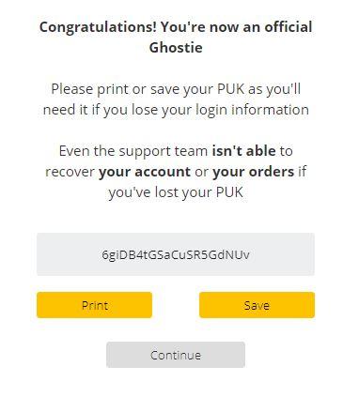Click the yellow Print button
The height and width of the screenshot is (397, 359).
tap(94, 305)
